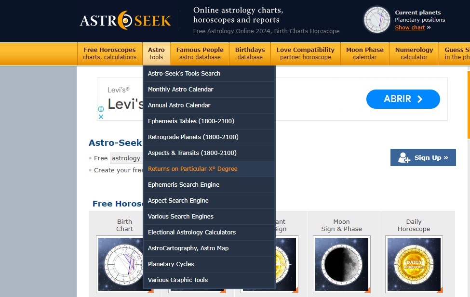Close the Levi's advertisement
The width and height of the screenshot is (470, 297).
tap(101, 116)
